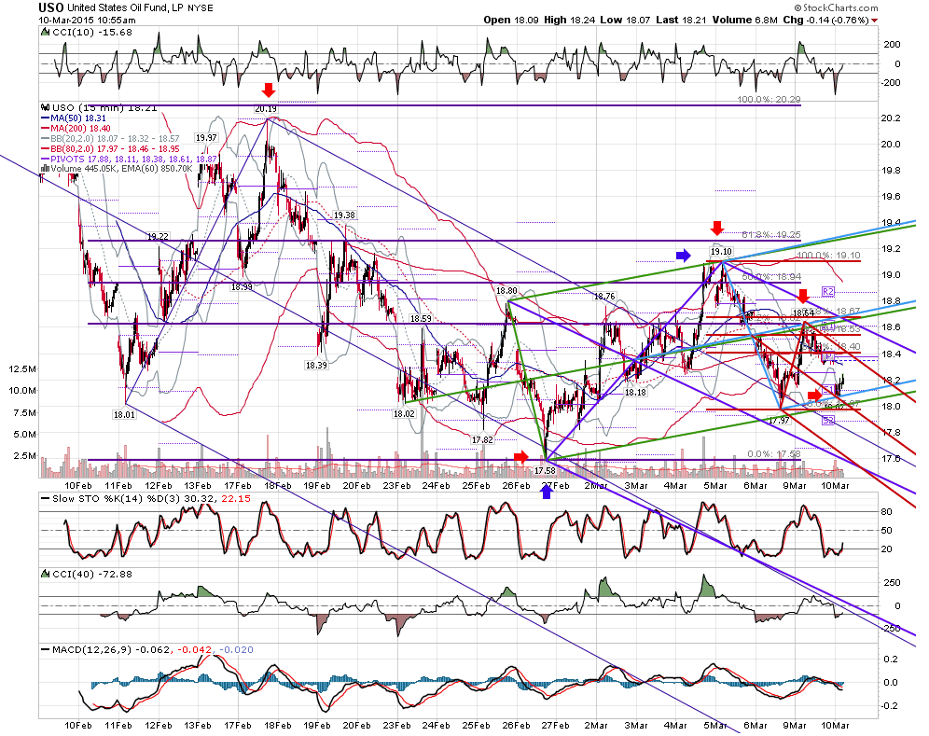The image size is (929, 736).
Task: Click the High 18.24 value
Action: coord(569,20)
